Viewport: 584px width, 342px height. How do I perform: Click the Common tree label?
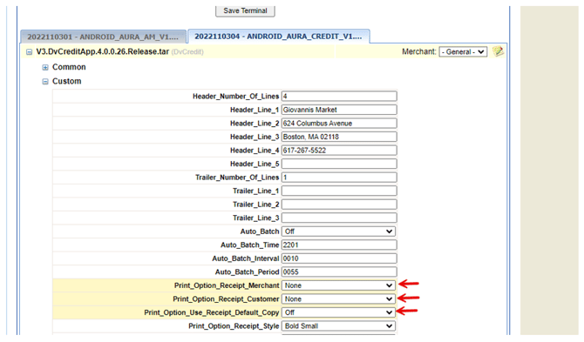pyautogui.click(x=69, y=67)
